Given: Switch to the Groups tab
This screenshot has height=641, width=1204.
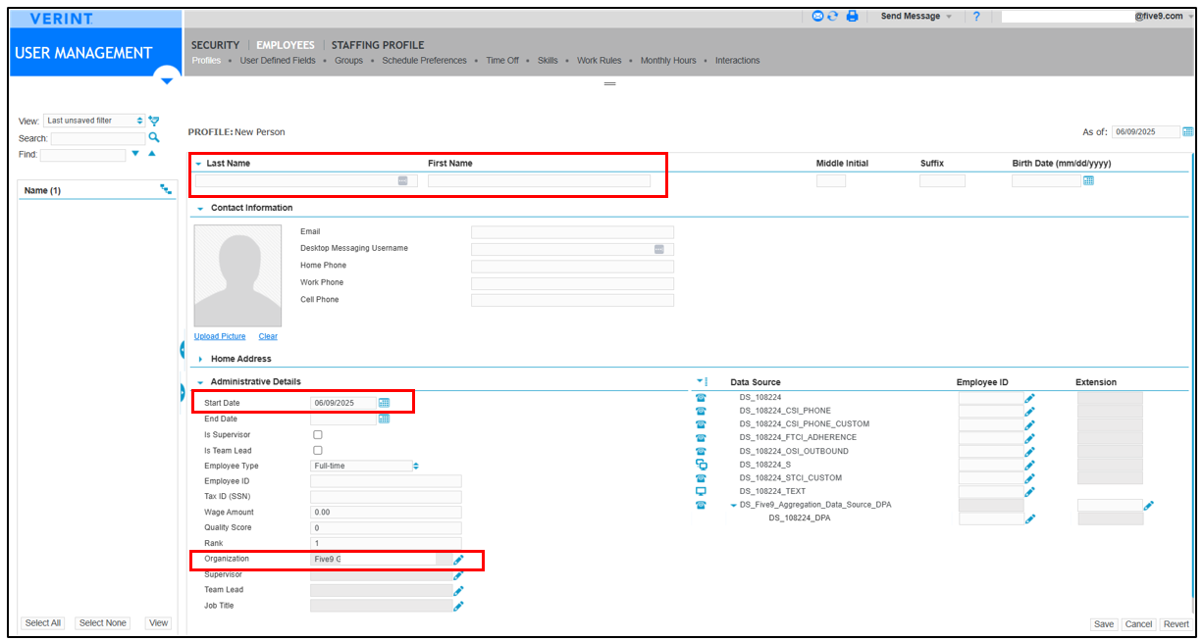Looking at the screenshot, I should 348,61.
